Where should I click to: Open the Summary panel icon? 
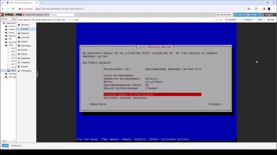(x=19, y=25)
